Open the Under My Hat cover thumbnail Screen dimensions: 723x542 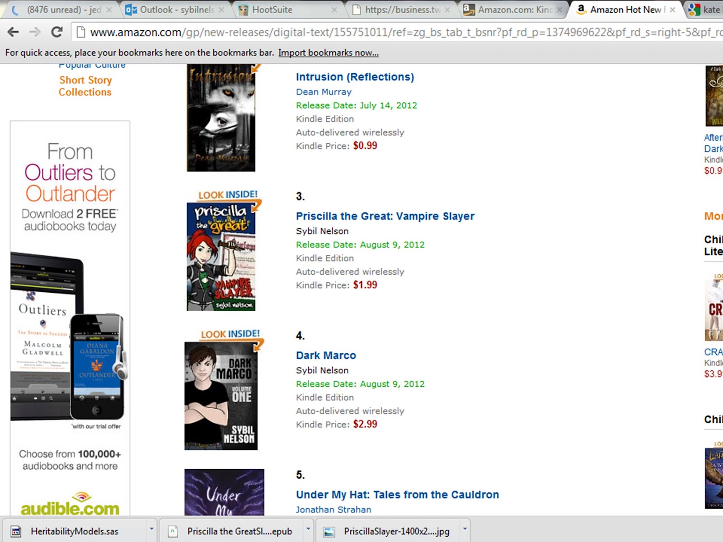click(224, 492)
